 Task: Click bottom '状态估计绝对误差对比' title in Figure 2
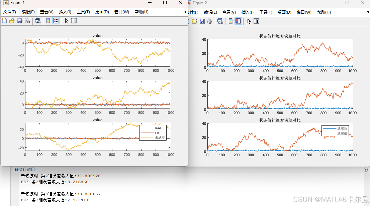[280, 120]
